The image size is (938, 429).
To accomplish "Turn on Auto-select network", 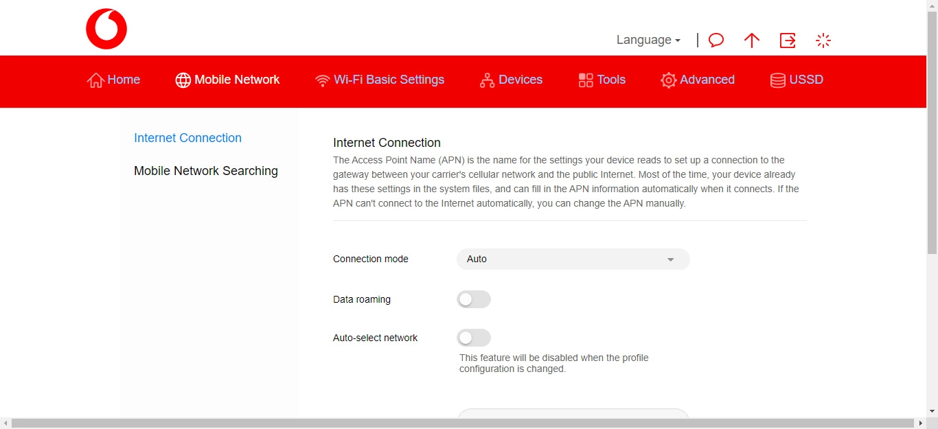I will pyautogui.click(x=473, y=338).
